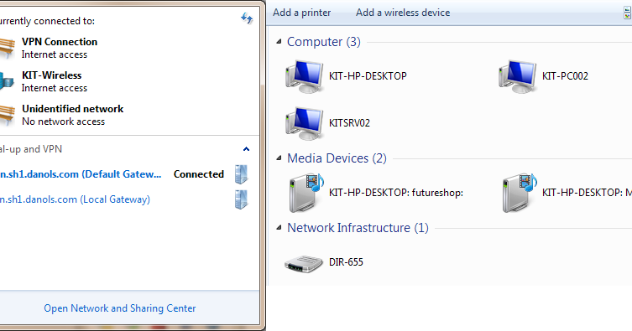Click the Default Gateway VPN server icon

coord(241,174)
